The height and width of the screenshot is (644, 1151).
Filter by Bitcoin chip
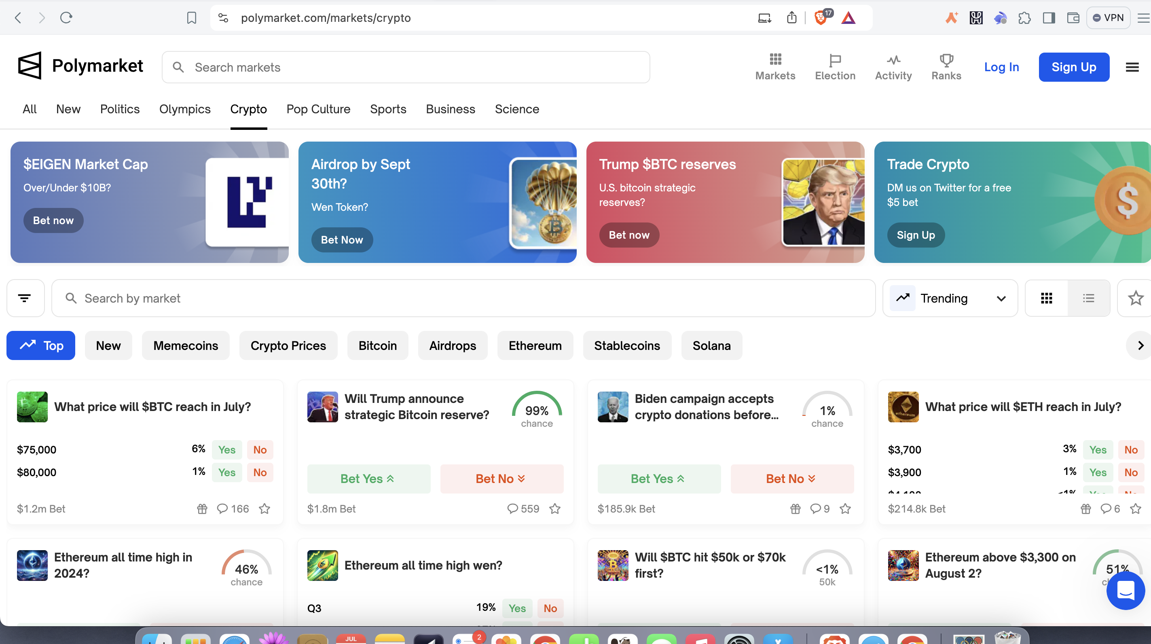378,345
